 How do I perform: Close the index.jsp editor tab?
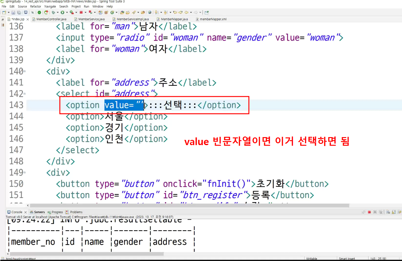click(28, 19)
